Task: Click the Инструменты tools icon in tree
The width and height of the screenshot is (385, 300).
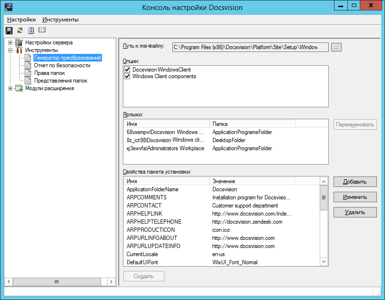Action: click(x=19, y=50)
